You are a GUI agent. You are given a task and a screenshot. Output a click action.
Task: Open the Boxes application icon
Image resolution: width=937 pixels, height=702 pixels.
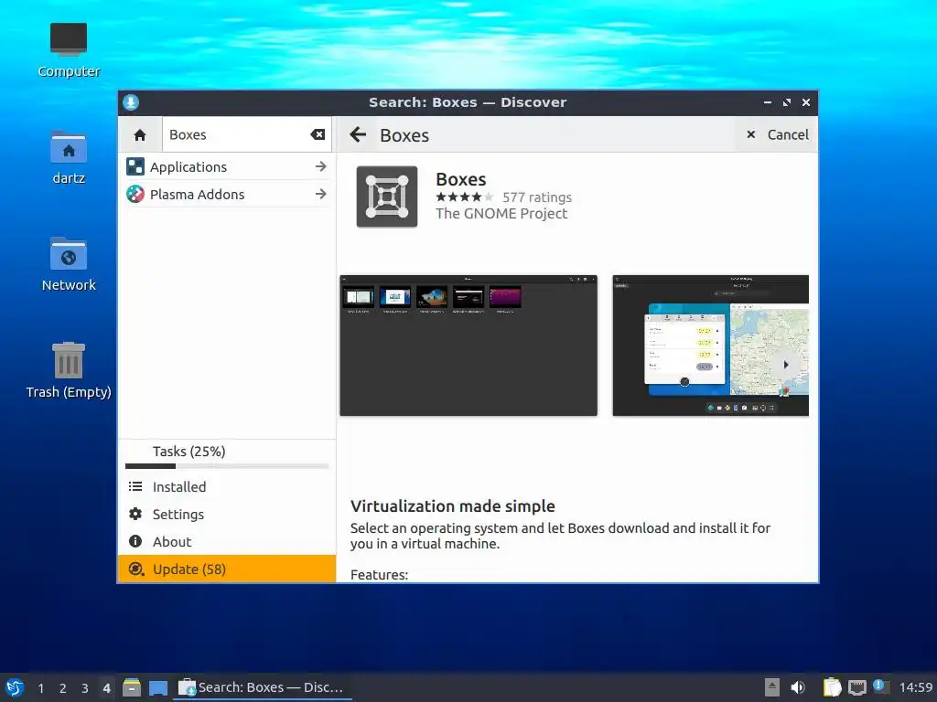387,197
